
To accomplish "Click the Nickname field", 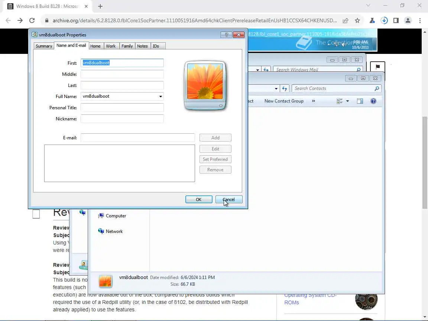I will (x=122, y=119).
